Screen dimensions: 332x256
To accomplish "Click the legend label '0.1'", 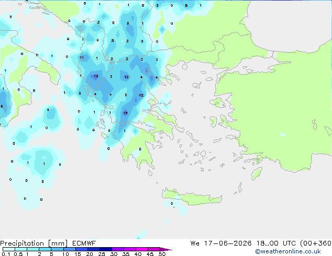I will (x=6, y=254).
